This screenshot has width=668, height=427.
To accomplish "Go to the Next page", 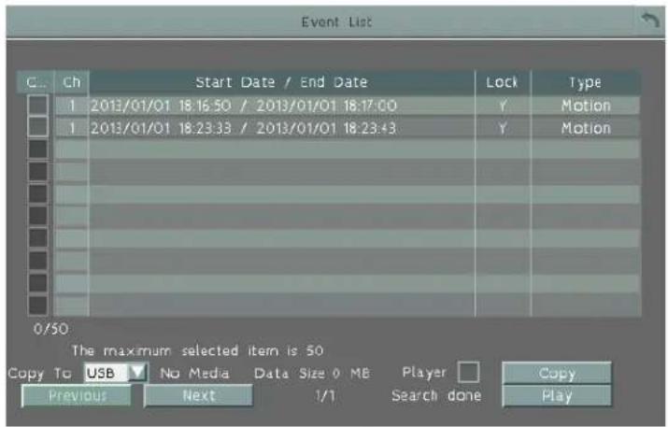I will point(198,396).
